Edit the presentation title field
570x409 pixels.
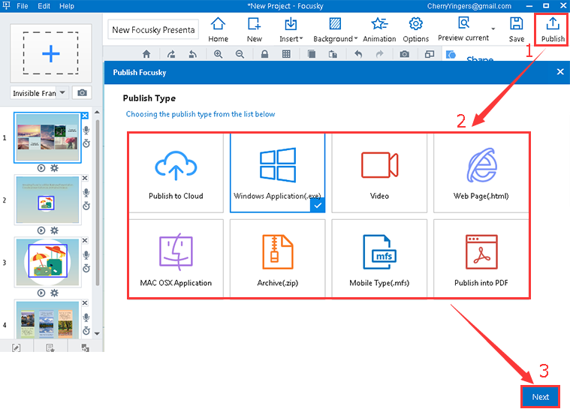coord(153,30)
